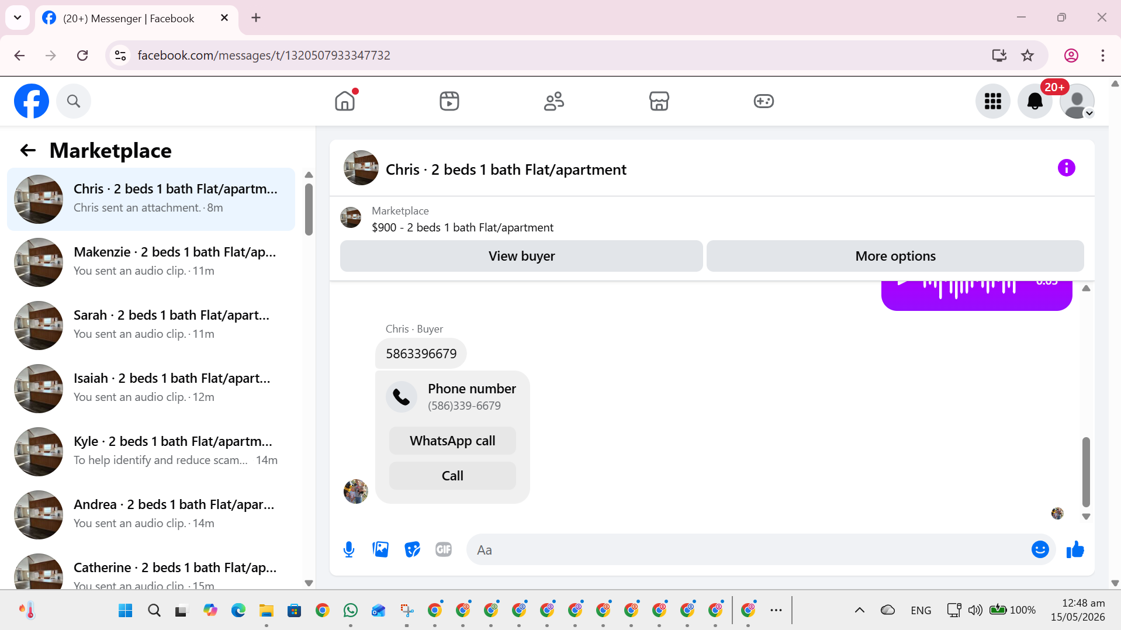Open conversation information icon

(1066, 168)
